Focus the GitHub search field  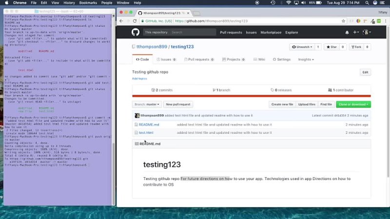tap(193, 32)
